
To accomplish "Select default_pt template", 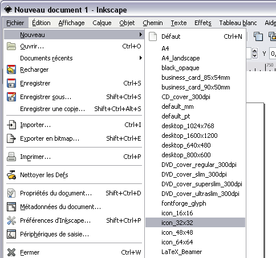I will pos(195,116).
